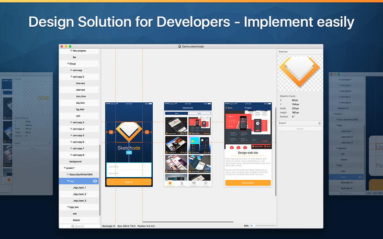This screenshot has width=383, height=239.
Task: Toggle the eye icon on logo layer
Action: tap(95, 181)
